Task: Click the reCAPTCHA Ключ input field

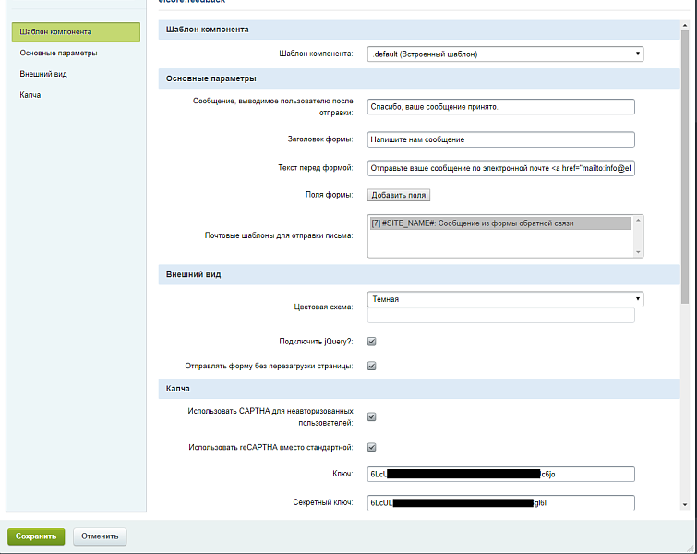Action: pos(500,475)
